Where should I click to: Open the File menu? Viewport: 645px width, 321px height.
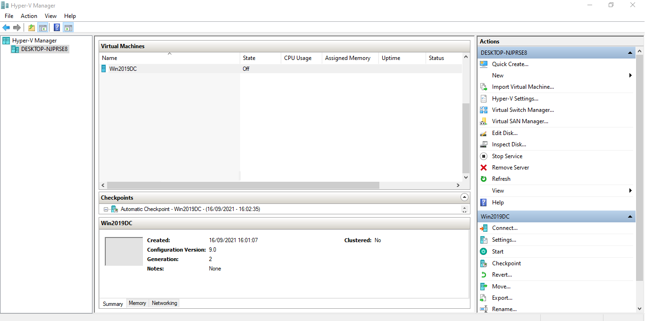pyautogui.click(x=9, y=16)
